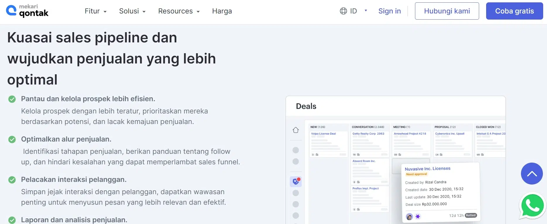Expand the Solusi dropdown menu
This screenshot has width=547, height=224.
[132, 11]
